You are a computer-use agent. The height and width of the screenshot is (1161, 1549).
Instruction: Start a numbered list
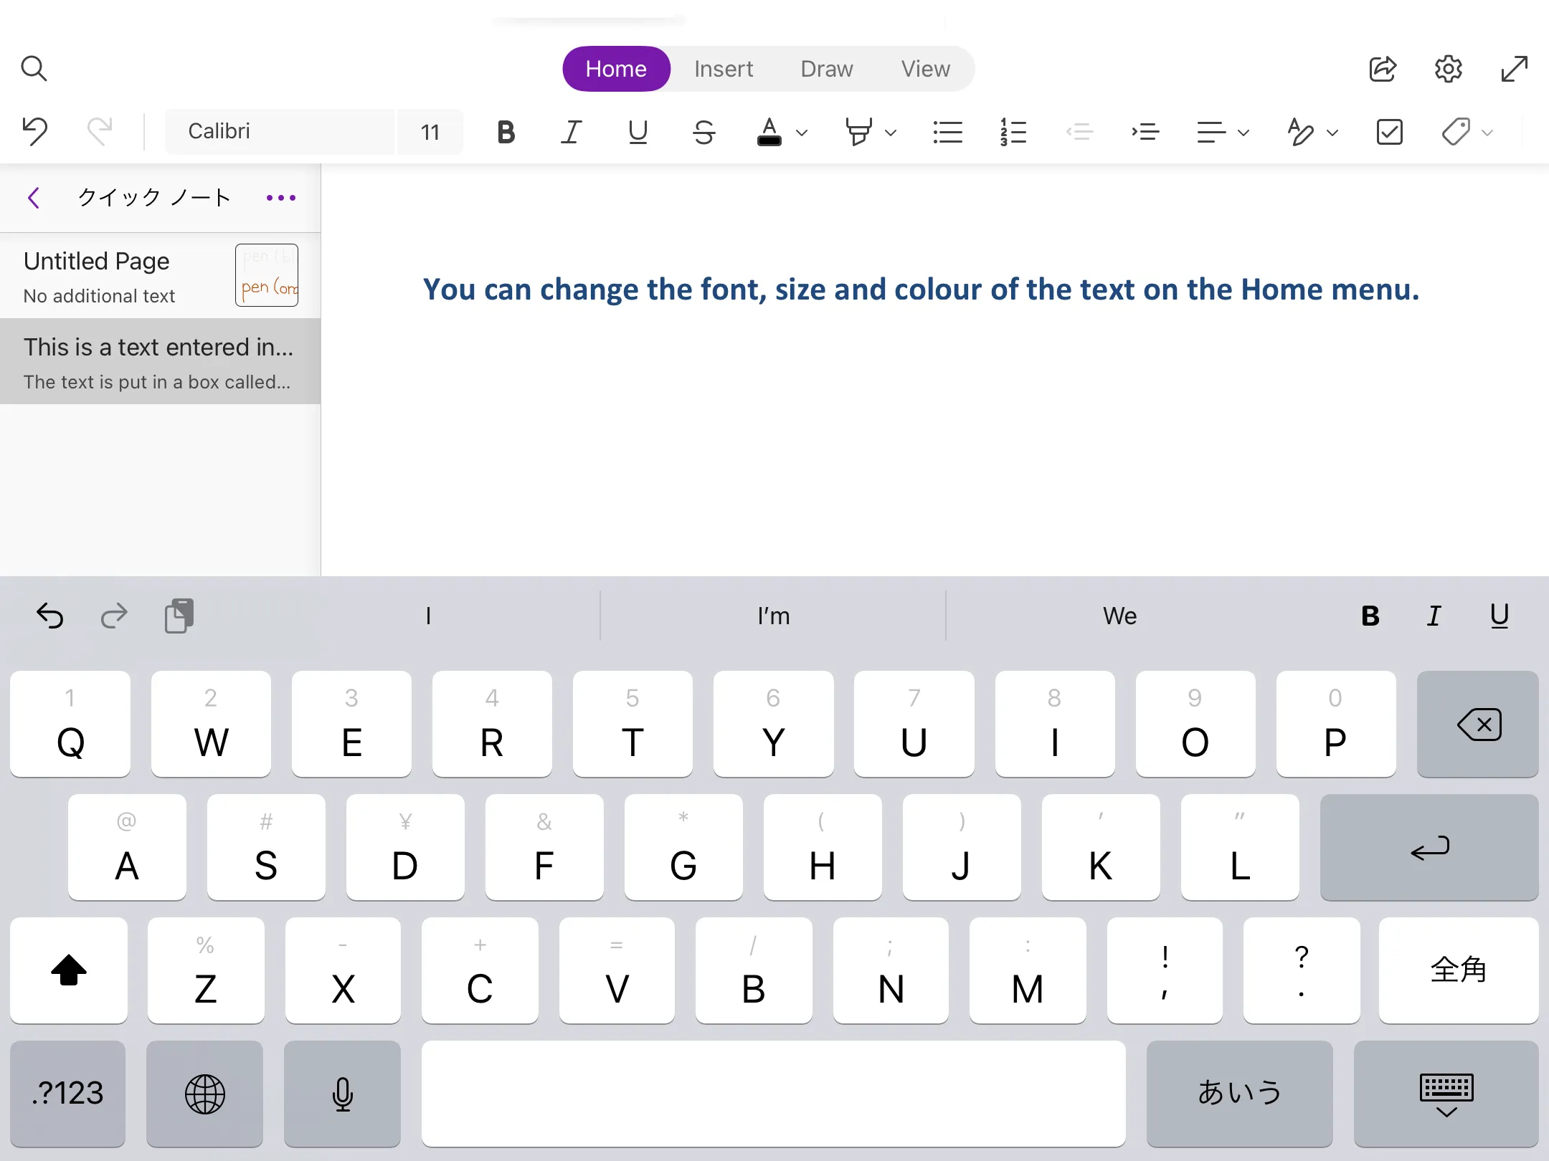pyautogui.click(x=1012, y=132)
